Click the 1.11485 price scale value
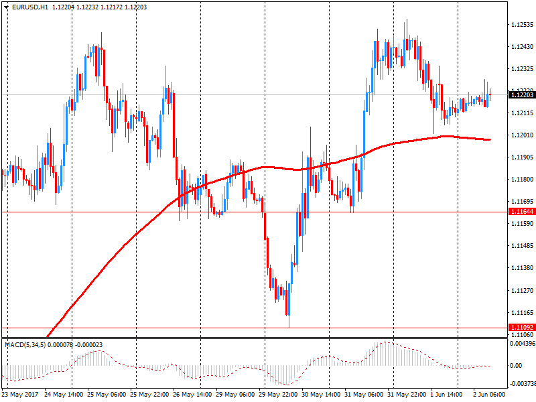 pyautogui.click(x=523, y=246)
